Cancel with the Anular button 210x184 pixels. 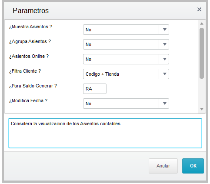point(163,166)
